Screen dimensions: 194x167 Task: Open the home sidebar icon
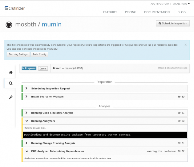11,72
